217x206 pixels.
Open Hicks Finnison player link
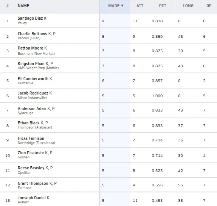(x=31, y=138)
